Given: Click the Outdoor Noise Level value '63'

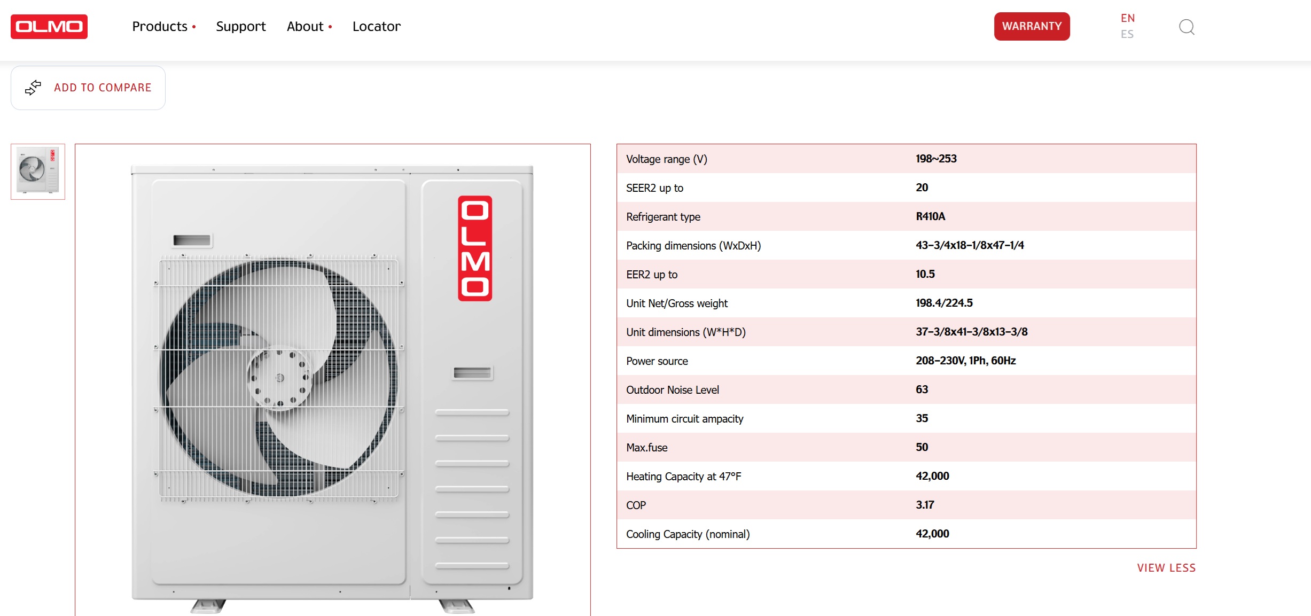Looking at the screenshot, I should tap(922, 389).
